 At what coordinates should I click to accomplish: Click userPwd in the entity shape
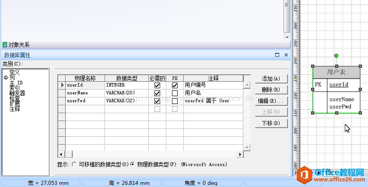pos(340,107)
